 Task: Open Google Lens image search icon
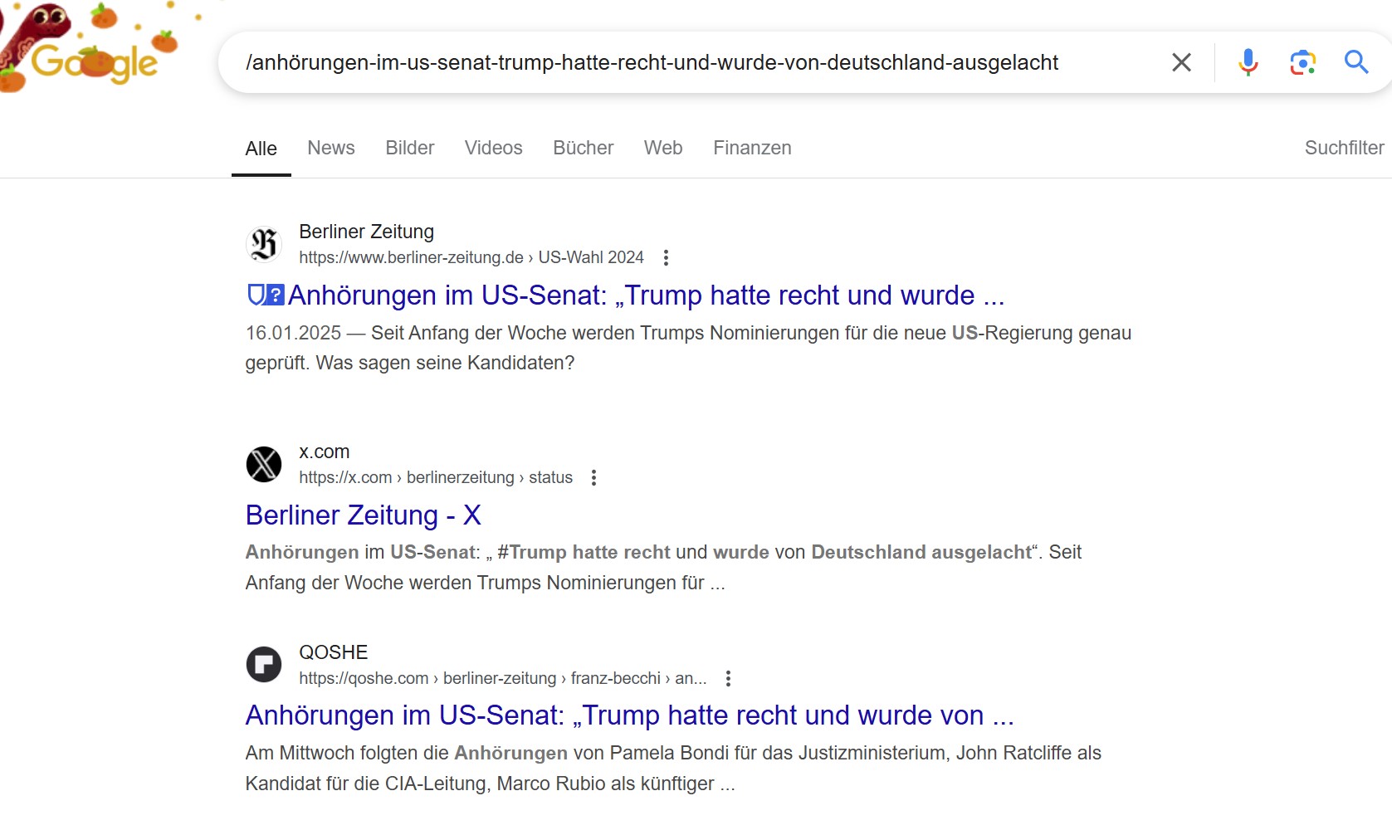point(1302,62)
